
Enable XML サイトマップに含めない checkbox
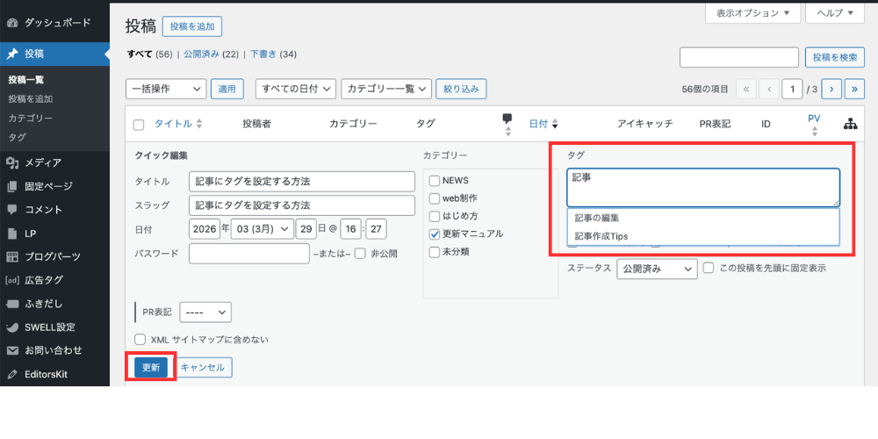(140, 339)
